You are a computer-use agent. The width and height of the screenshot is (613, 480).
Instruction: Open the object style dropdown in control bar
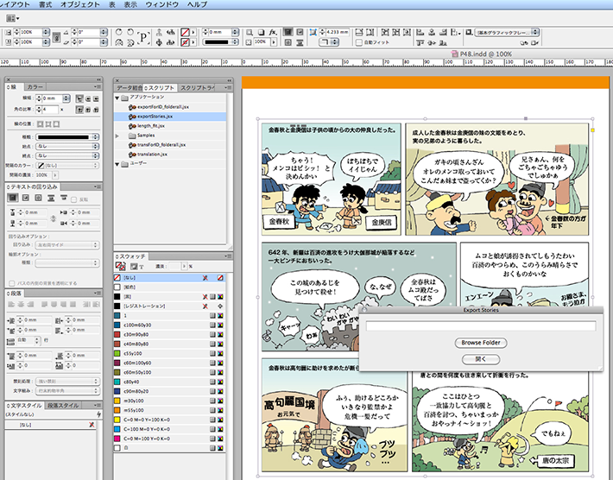(507, 32)
